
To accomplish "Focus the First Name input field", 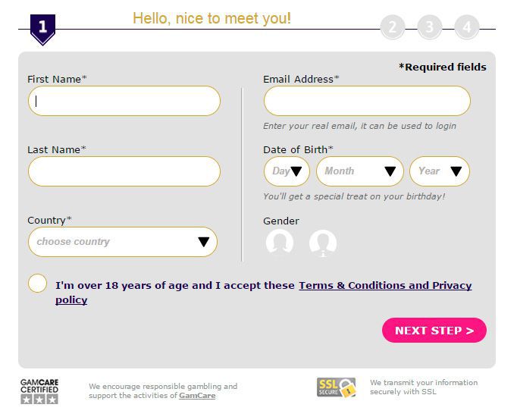I will [x=124, y=101].
